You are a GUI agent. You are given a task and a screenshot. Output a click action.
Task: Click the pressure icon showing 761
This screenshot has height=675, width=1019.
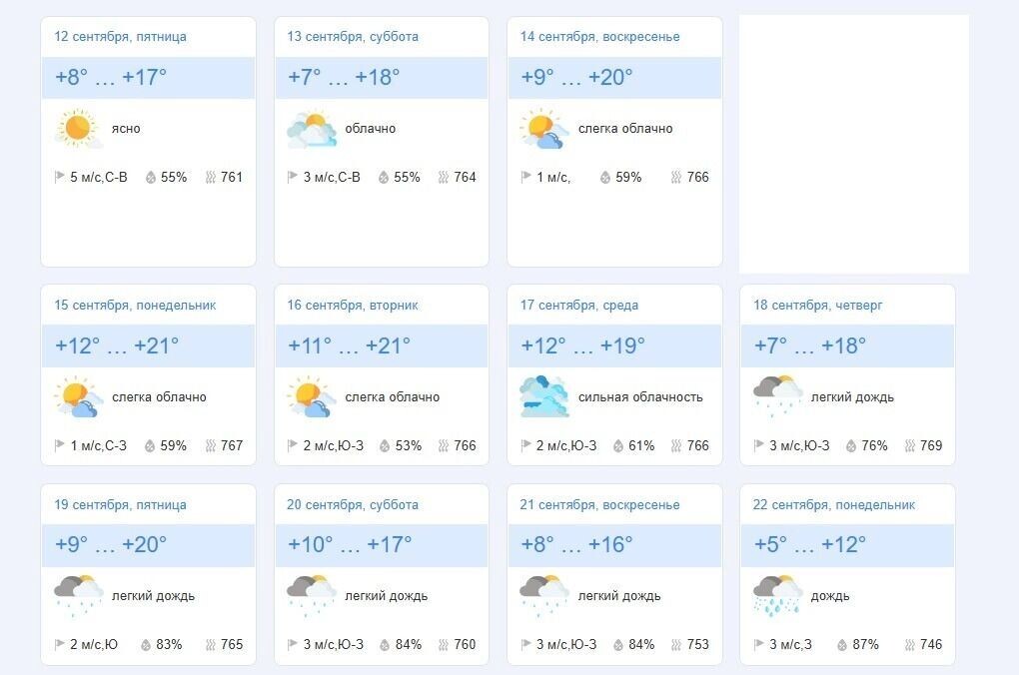tap(211, 177)
